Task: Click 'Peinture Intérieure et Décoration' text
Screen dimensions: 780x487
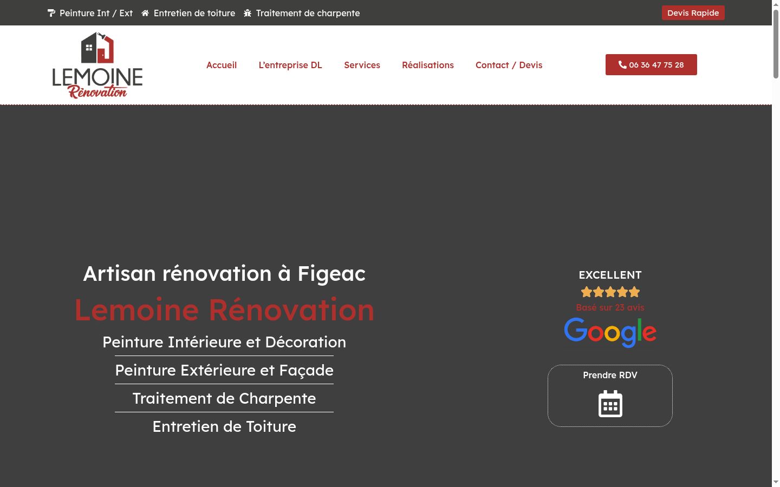Action: [x=224, y=342]
